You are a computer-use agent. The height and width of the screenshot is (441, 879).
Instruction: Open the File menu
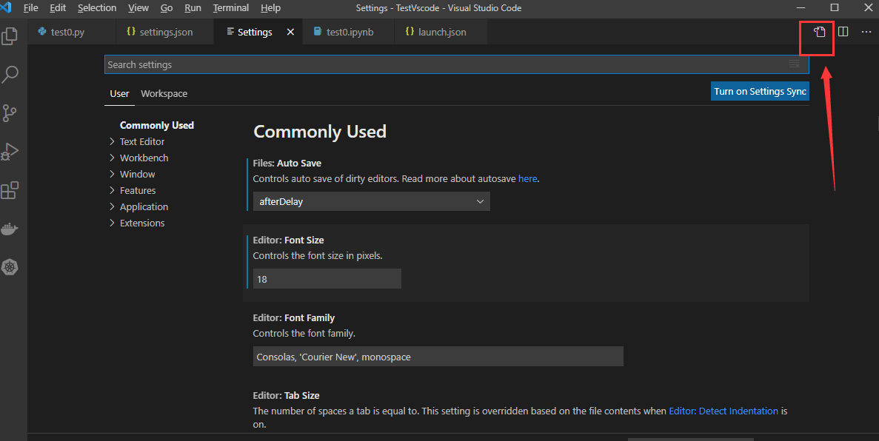pos(31,8)
